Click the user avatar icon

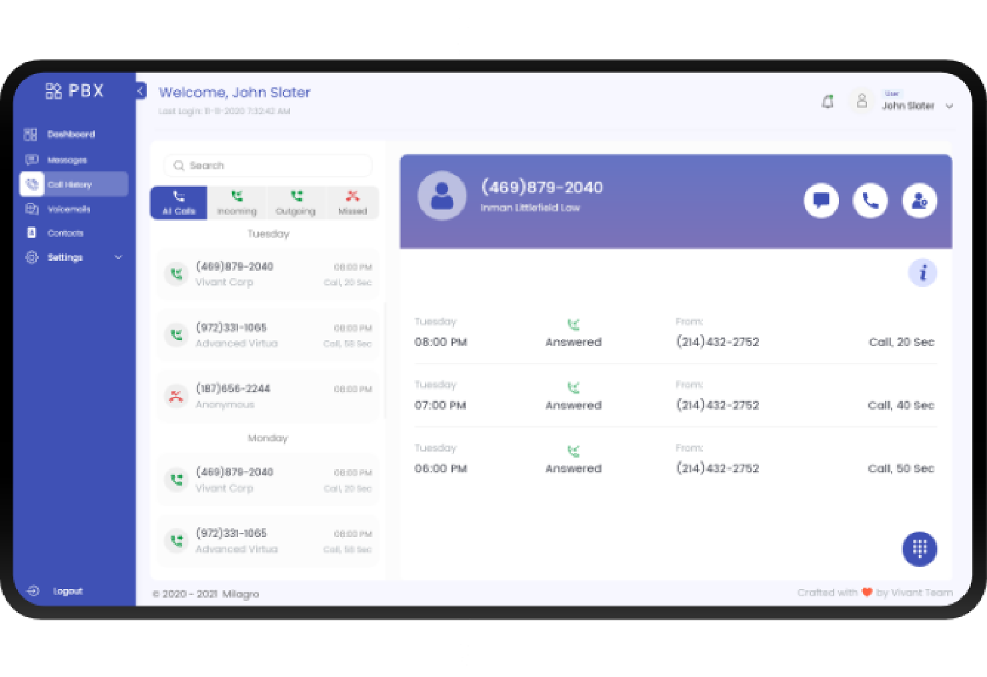coord(862,101)
